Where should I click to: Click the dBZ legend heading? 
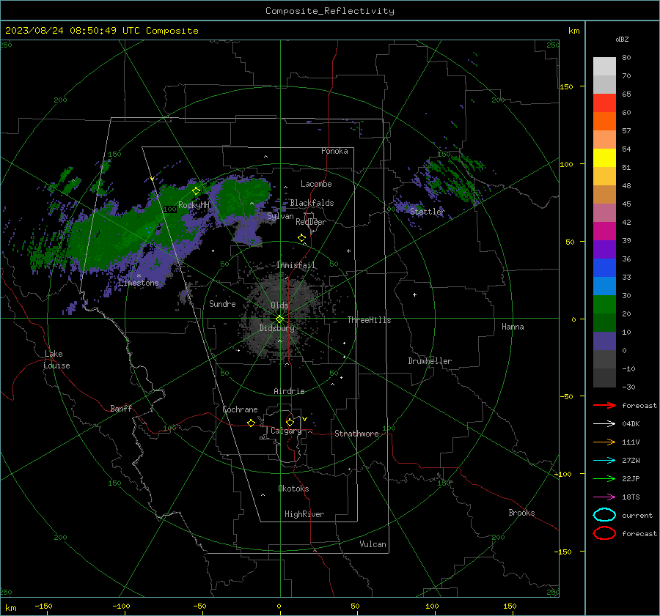[x=622, y=39]
